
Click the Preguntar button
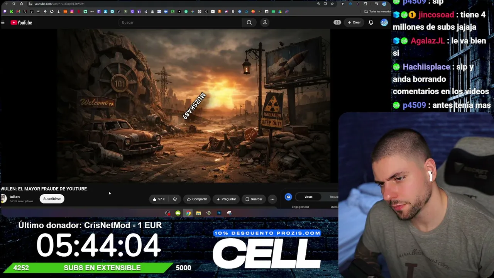point(226,199)
